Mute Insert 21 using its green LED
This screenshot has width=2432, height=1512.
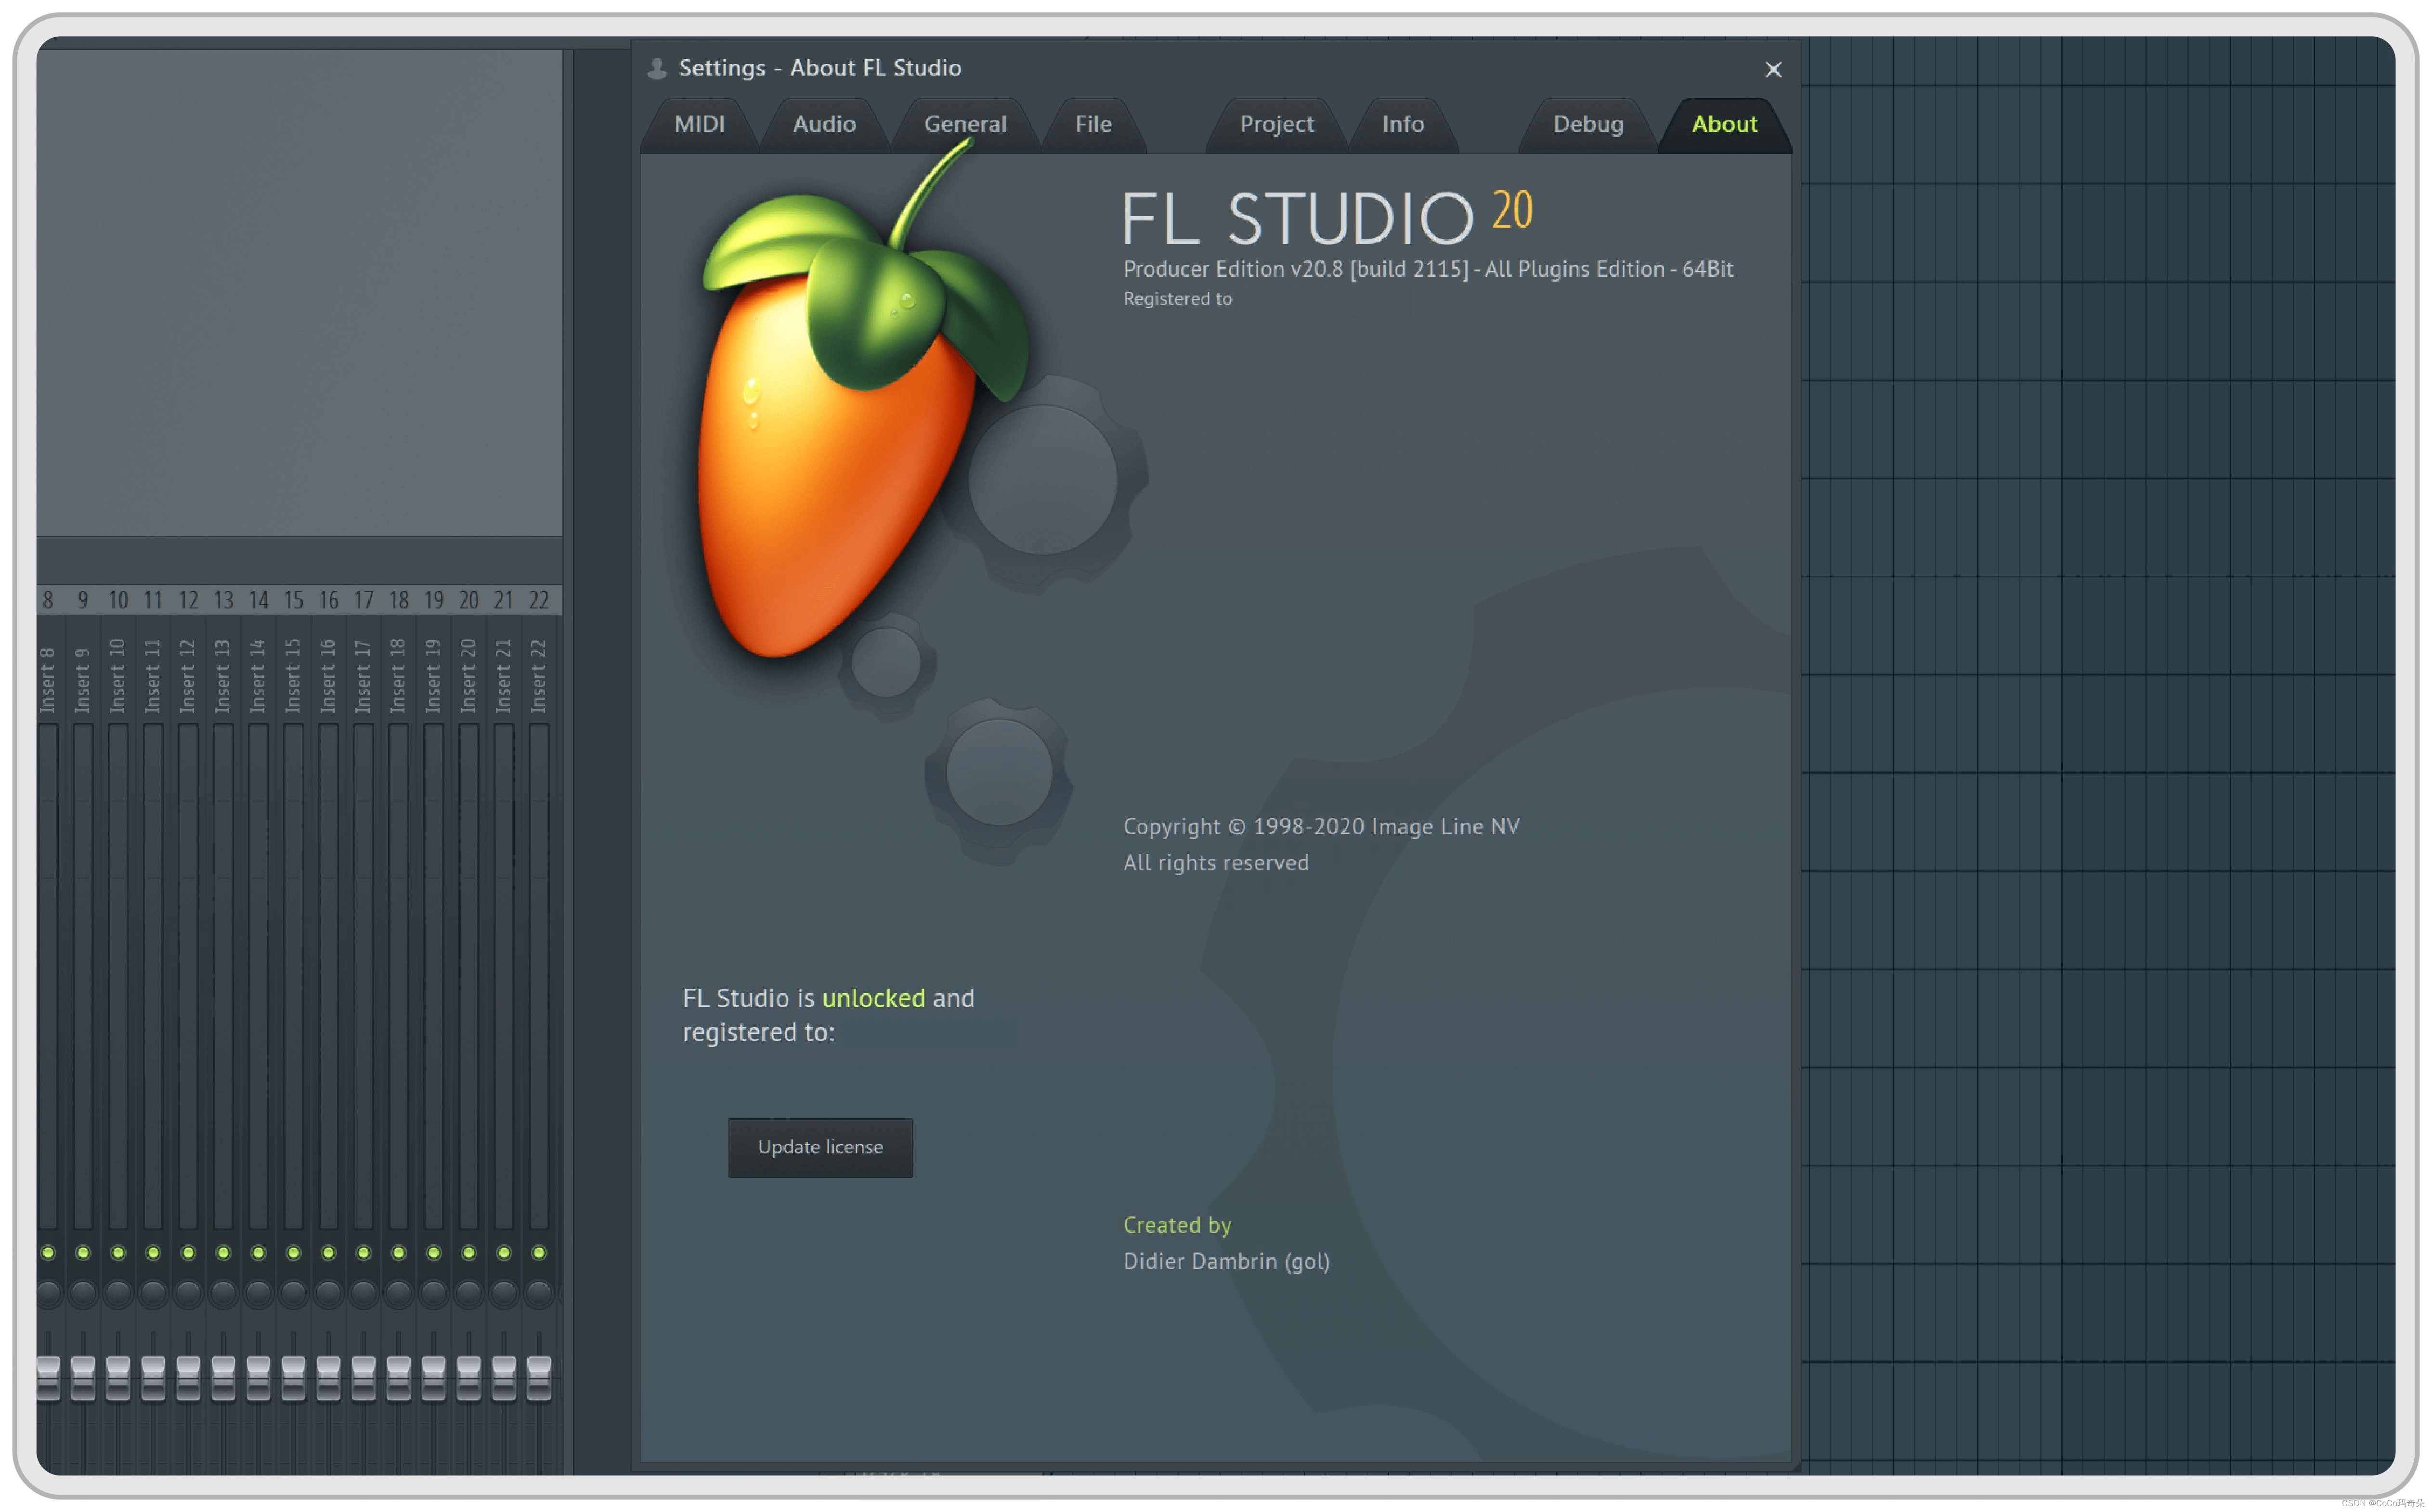point(504,1253)
